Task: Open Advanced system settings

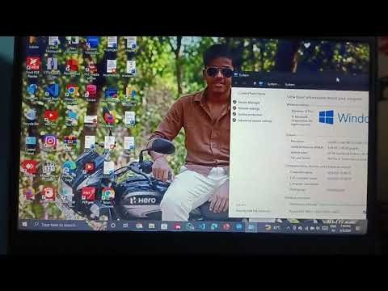Action: (255, 120)
